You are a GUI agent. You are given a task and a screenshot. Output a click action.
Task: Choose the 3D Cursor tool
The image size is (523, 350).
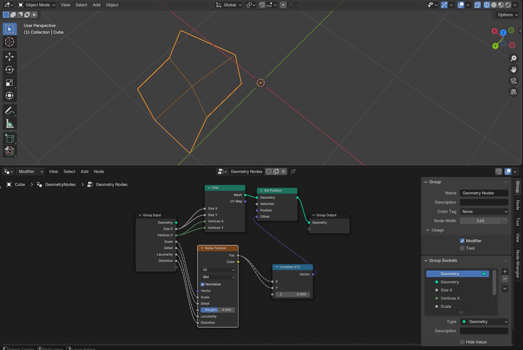point(9,42)
